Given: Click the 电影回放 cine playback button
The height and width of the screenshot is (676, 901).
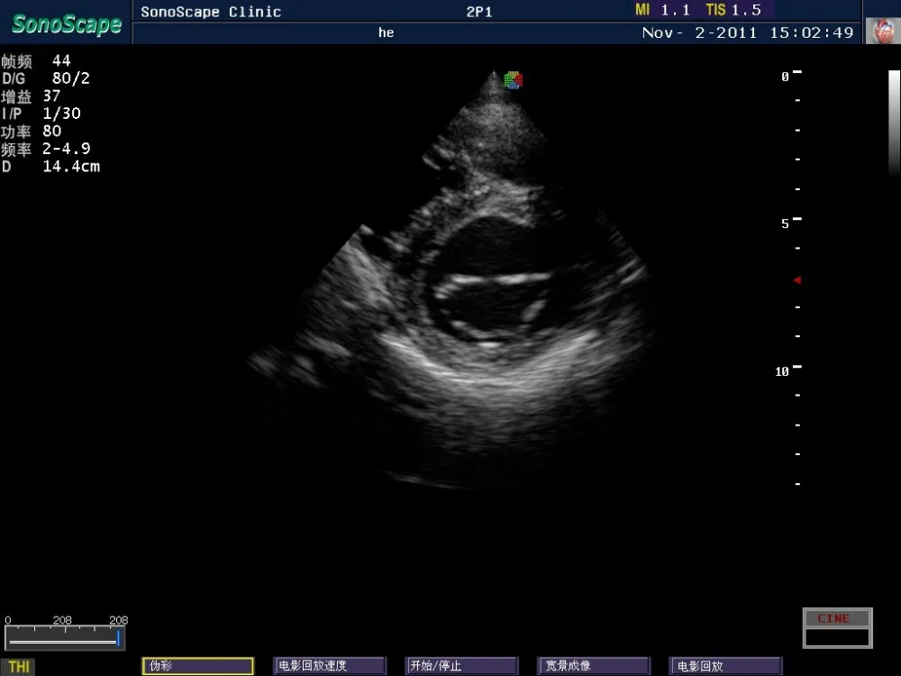Looking at the screenshot, I should [725, 666].
